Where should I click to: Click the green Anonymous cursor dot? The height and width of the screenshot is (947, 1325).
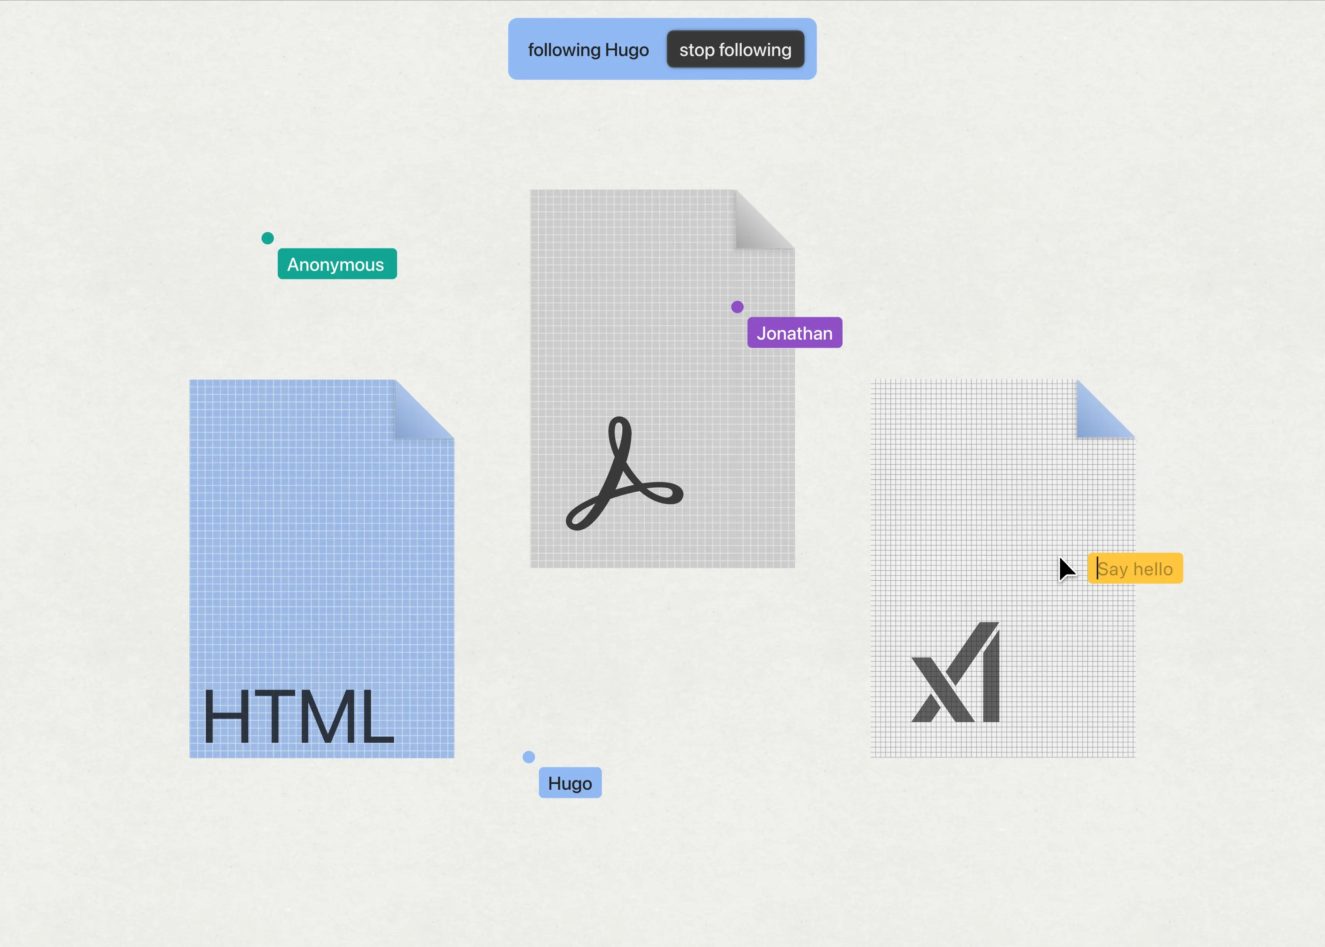point(268,238)
